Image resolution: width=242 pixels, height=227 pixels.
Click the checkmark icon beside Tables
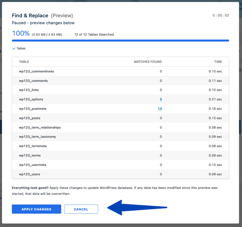pyautogui.click(x=14, y=48)
